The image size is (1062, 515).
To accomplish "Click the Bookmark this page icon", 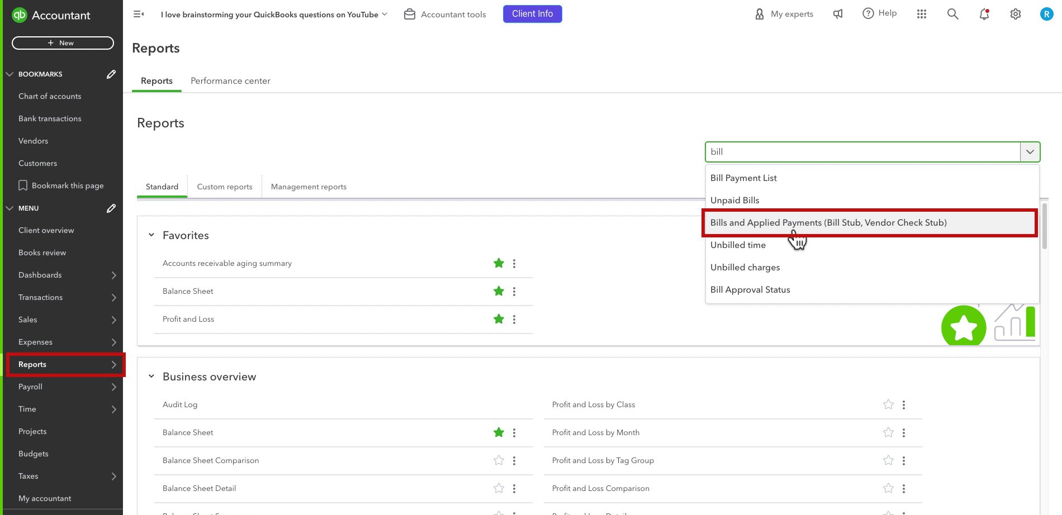I will click(x=23, y=185).
